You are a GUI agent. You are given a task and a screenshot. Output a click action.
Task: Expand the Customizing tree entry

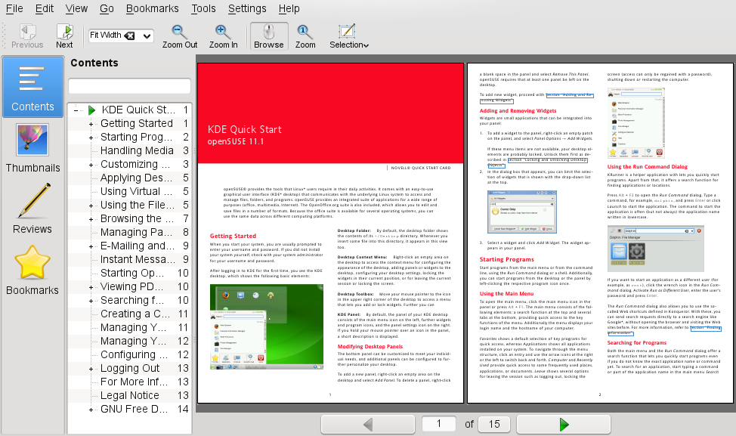91,165
